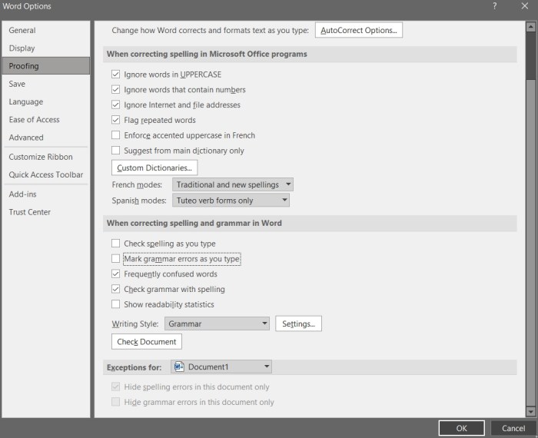The image size is (538, 438).
Task: Enable Mark grammar errors as you type
Action: [x=115, y=259]
